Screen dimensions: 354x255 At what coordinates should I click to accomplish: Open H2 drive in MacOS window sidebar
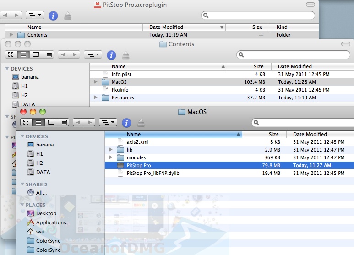(x=35, y=163)
